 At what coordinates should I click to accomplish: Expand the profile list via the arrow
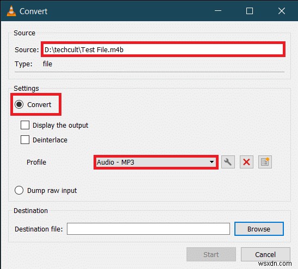pyautogui.click(x=212, y=162)
